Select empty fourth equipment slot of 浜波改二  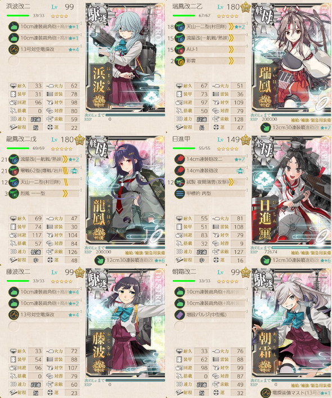point(43,61)
